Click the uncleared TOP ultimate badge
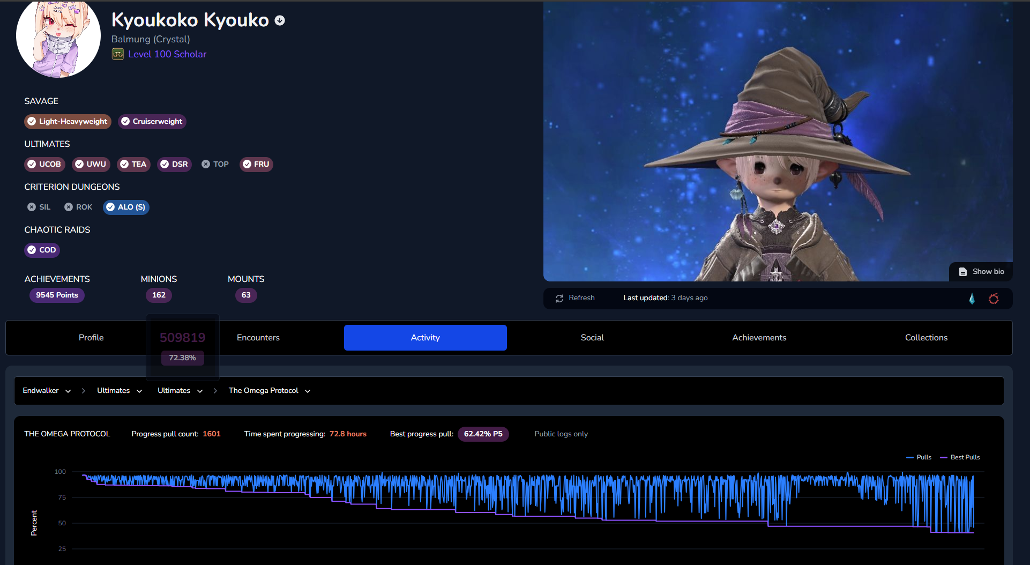1030x565 pixels. click(x=215, y=165)
